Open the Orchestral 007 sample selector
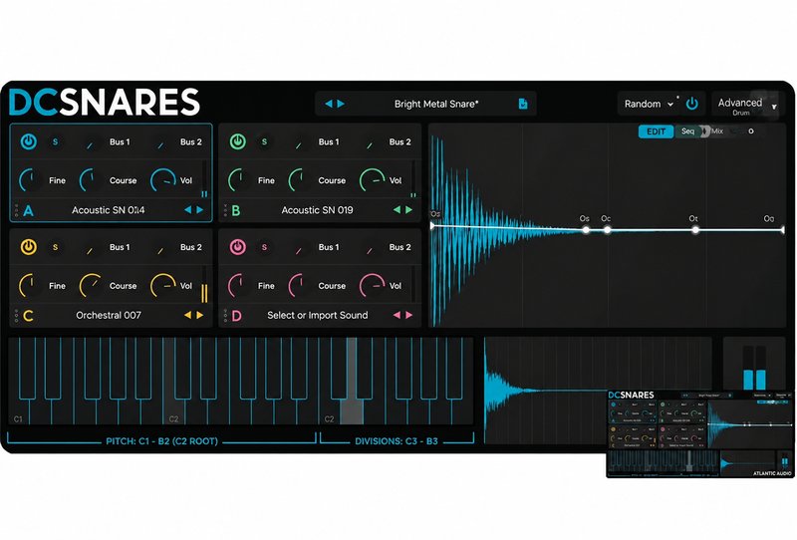The height and width of the screenshot is (540, 797). pyautogui.click(x=109, y=315)
